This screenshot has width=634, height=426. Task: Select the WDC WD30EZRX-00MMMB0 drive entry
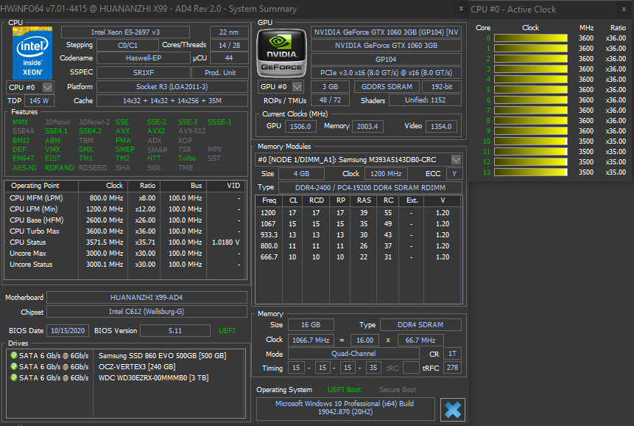(x=154, y=377)
